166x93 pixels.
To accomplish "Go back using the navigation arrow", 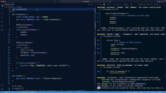I will pyautogui.click(x=55, y=2).
